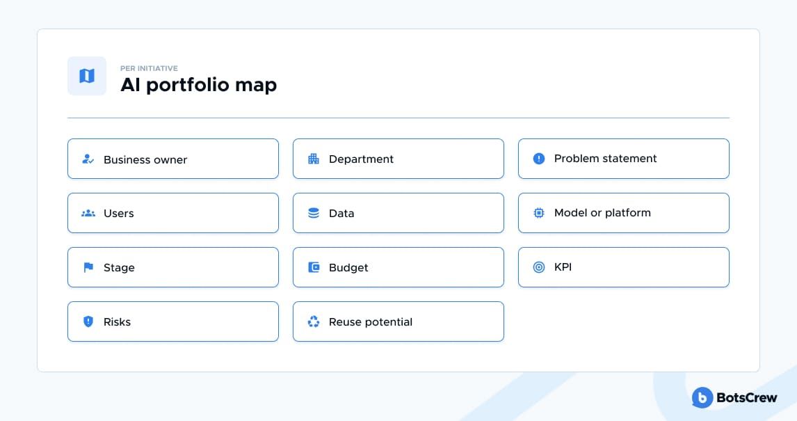Viewport: 797px width, 421px height.
Task: Click the map icon beside AI portfolio map
Action: (87, 76)
